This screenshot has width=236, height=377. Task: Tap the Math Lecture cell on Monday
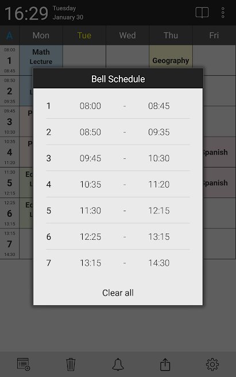41,57
